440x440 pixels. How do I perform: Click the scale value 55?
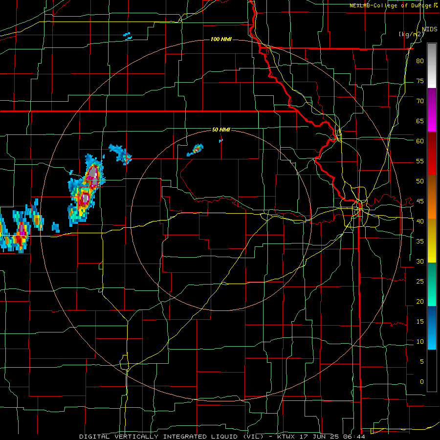coord(420,161)
